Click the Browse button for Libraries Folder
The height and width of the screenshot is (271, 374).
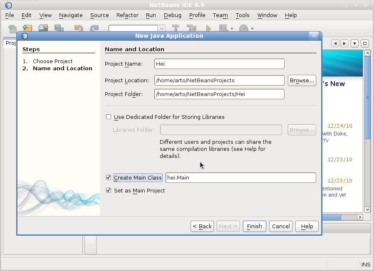coord(302,130)
